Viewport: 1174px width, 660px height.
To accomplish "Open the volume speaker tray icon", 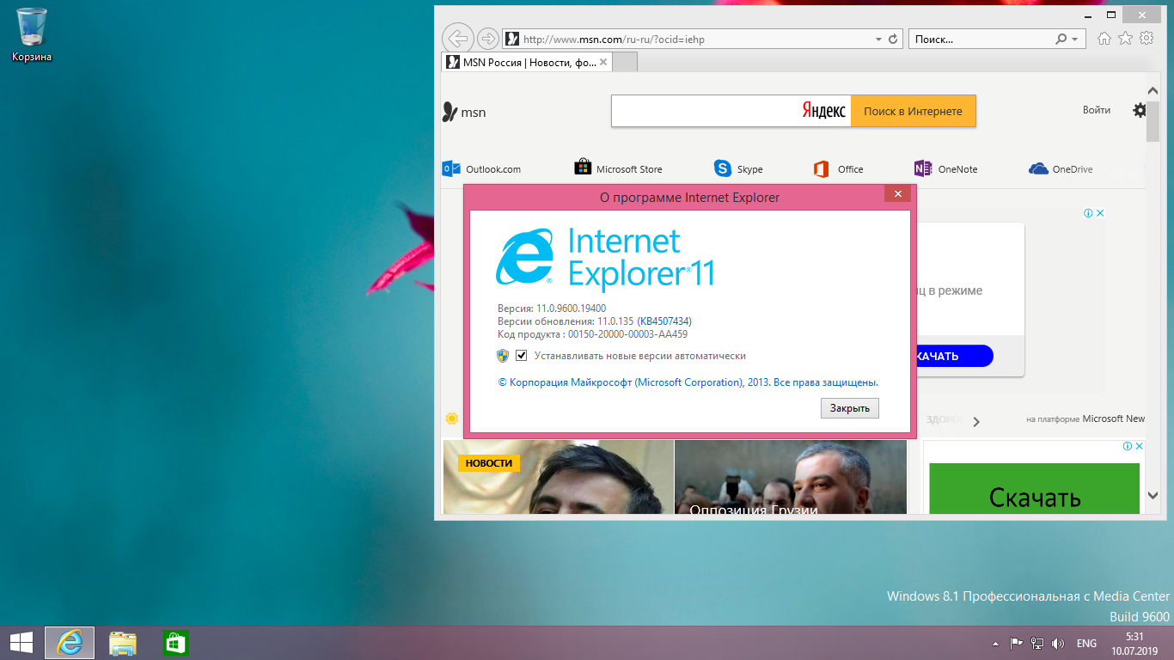I will tap(1058, 643).
